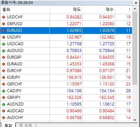Click EURAUD bid price 1.45353

tap(74, 64)
